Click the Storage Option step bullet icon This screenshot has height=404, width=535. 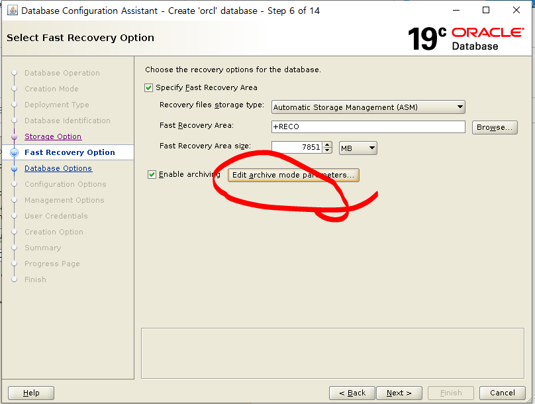click(x=15, y=136)
